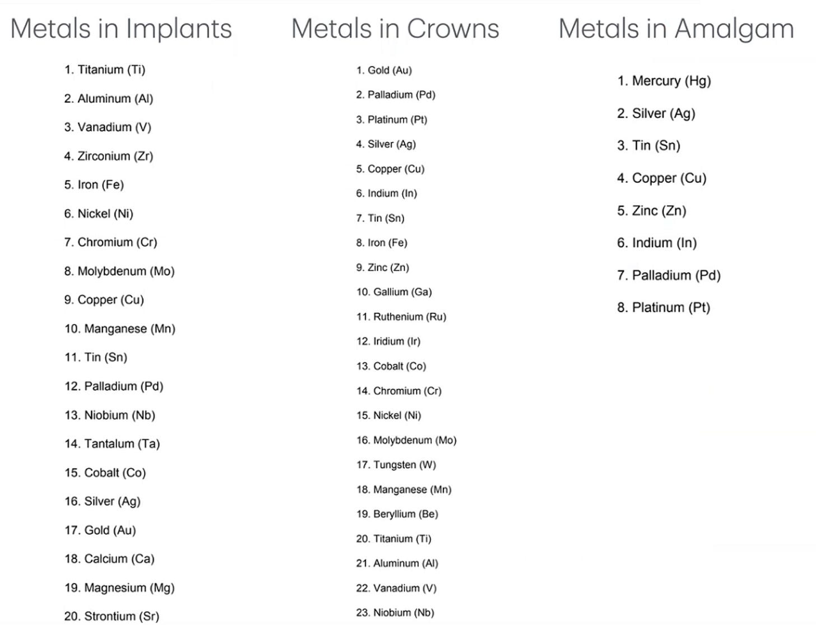Select Calcium (Ca) list item

(x=109, y=559)
